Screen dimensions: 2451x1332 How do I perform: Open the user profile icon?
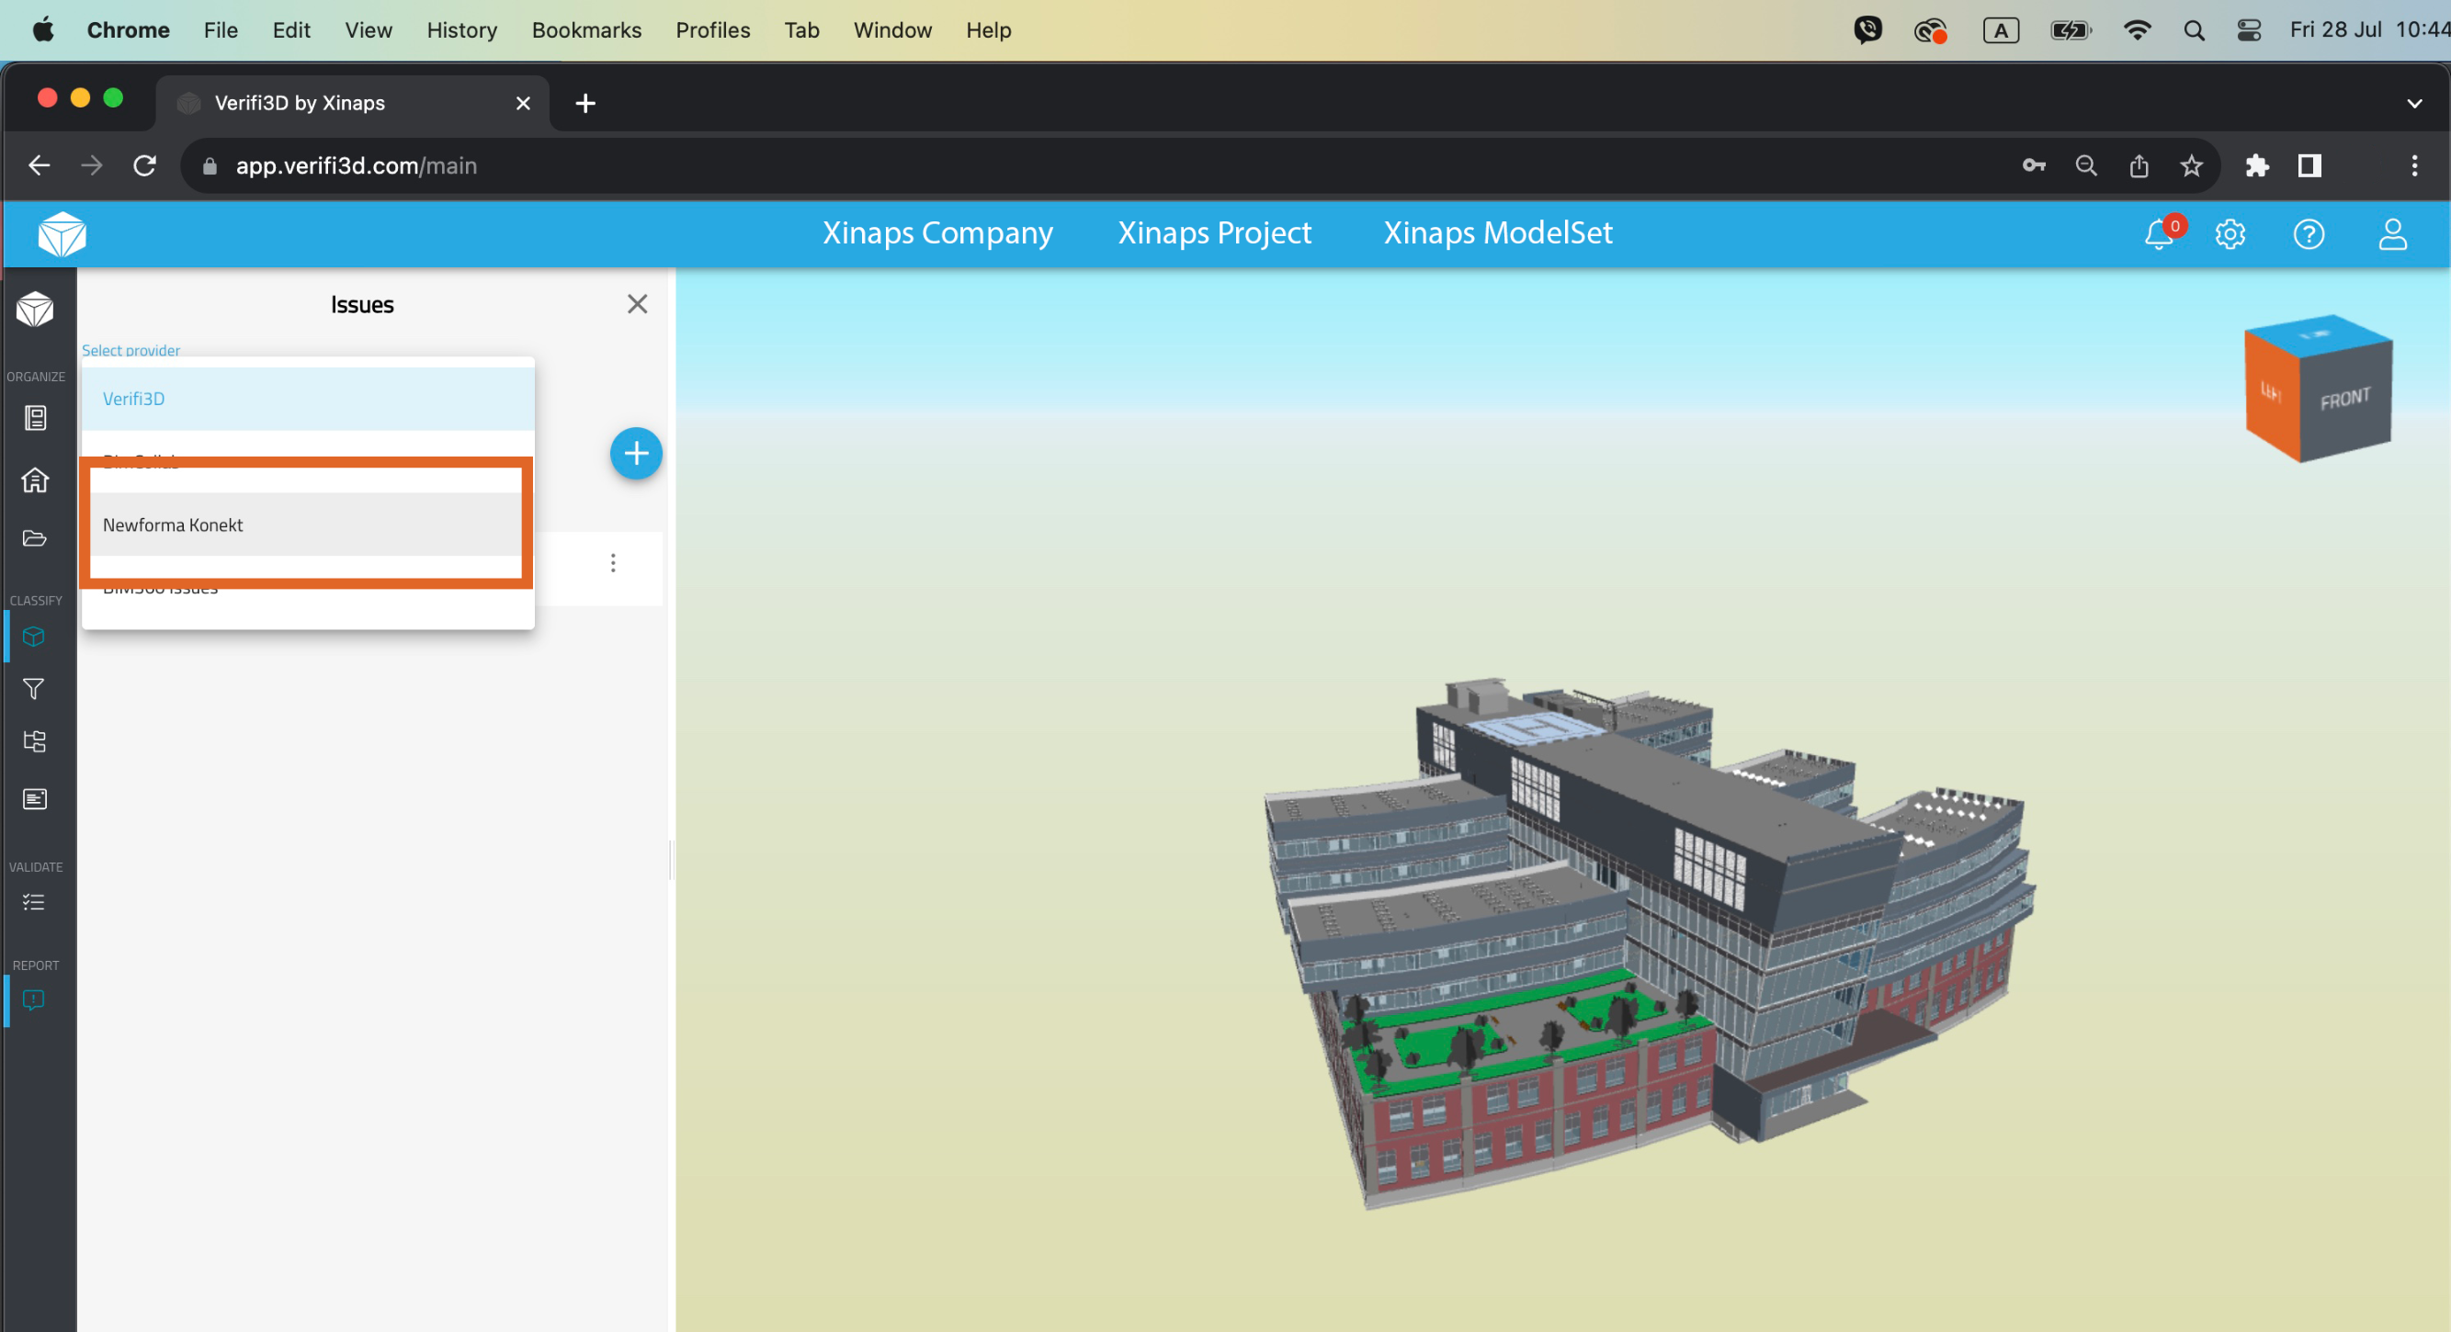2393,234
